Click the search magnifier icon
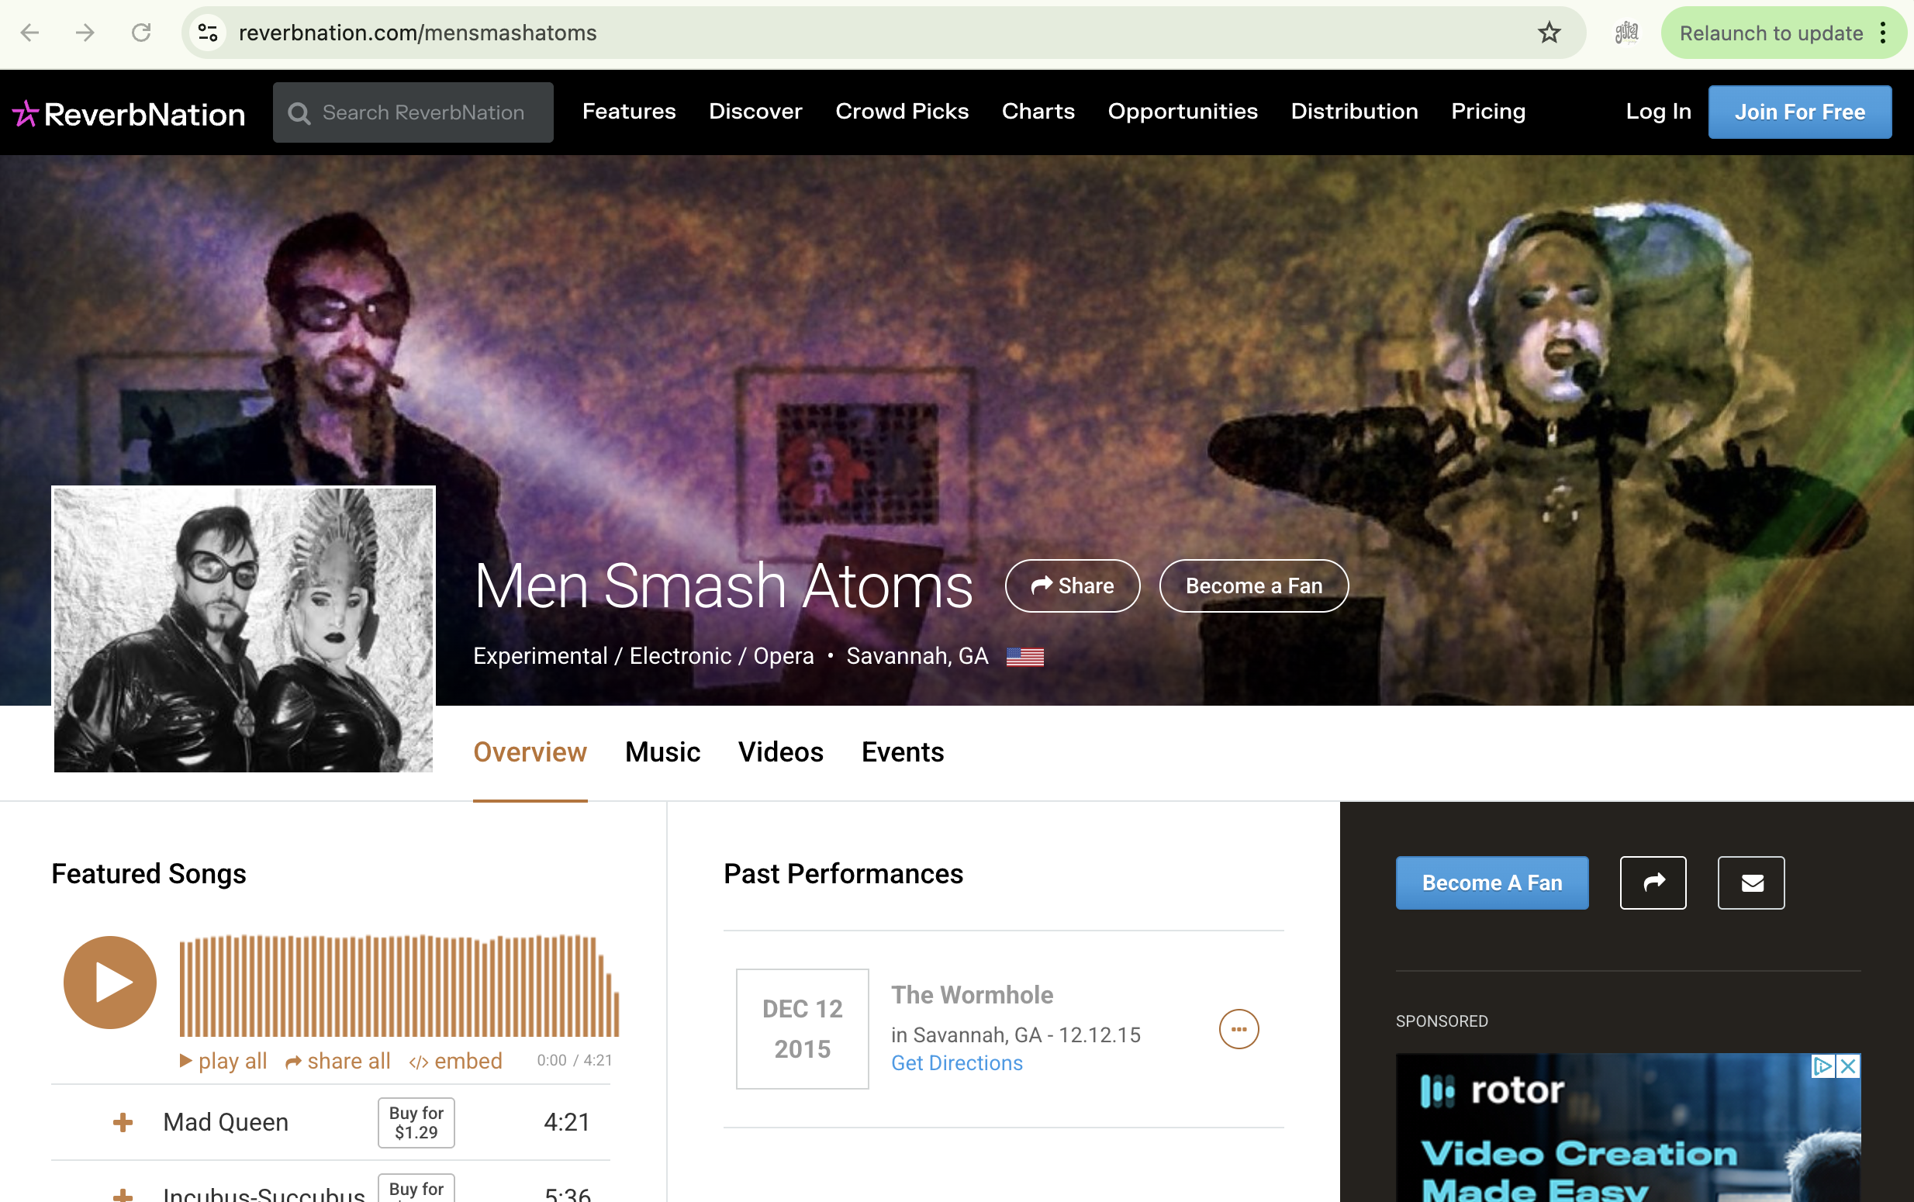 pyautogui.click(x=299, y=113)
